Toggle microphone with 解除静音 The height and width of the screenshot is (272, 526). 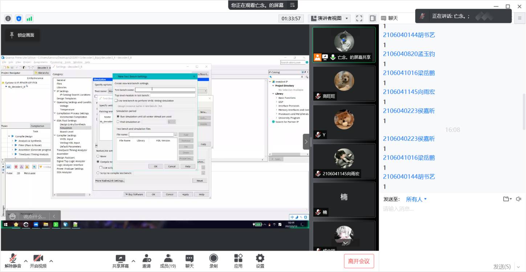click(x=13, y=261)
